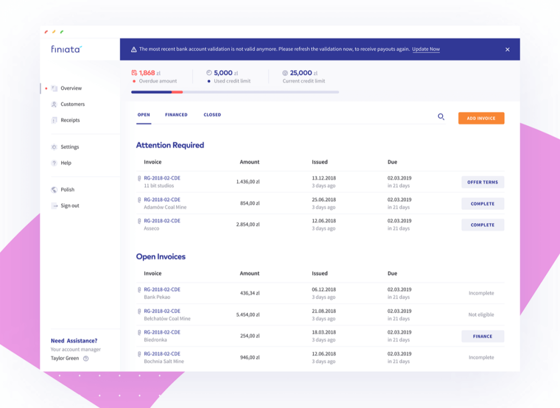Click the Receipts sidebar icon
The height and width of the screenshot is (408, 560).
[54, 120]
